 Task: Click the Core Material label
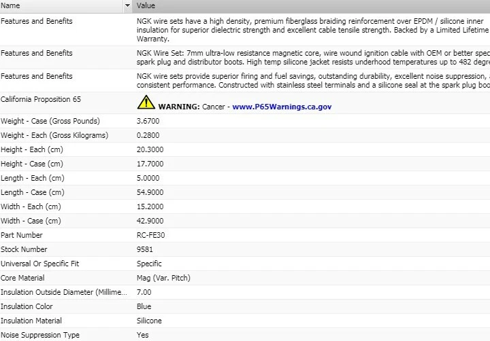[22, 278]
